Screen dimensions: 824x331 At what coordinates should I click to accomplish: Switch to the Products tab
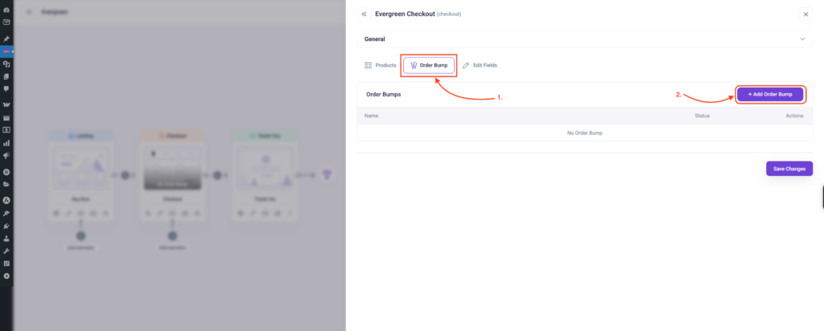381,65
